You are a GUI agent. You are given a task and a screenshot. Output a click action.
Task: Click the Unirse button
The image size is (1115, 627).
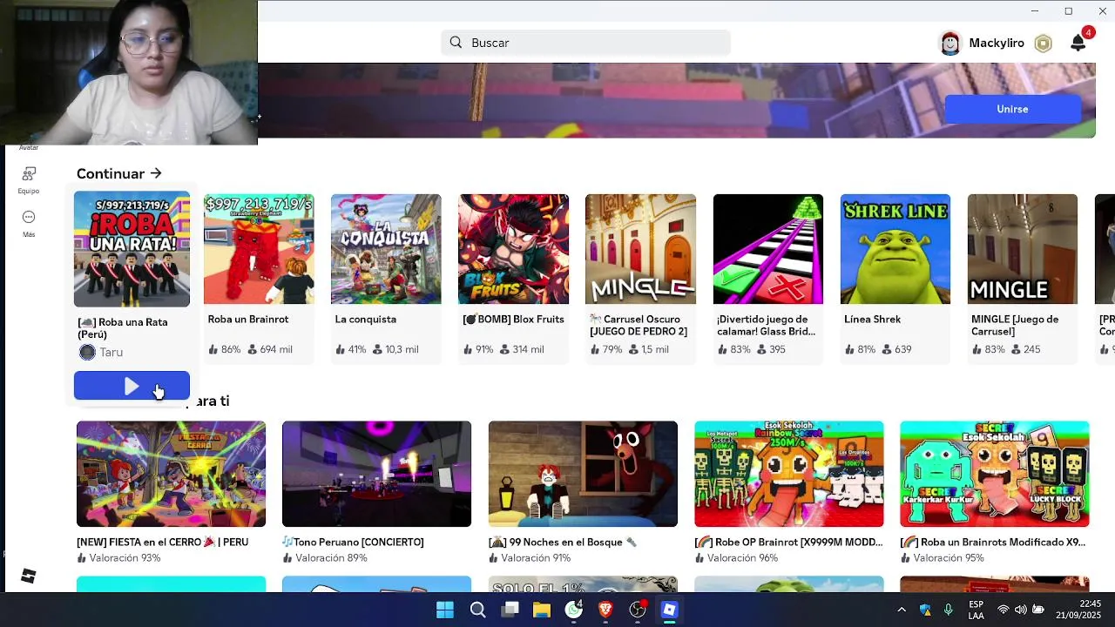point(1012,109)
